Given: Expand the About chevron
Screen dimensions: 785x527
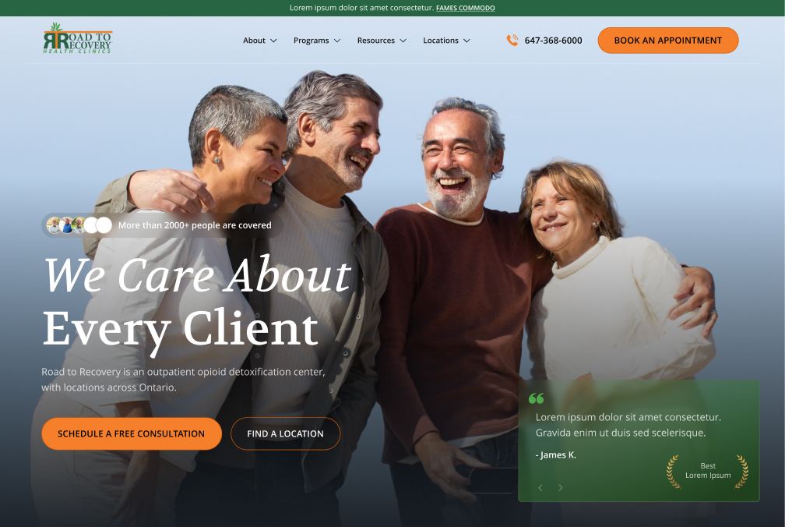Looking at the screenshot, I should point(273,41).
